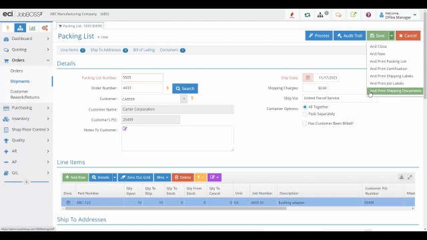Open the Ship Date calendar picker icon
Screen dimensions: 427x240
point(308,77)
